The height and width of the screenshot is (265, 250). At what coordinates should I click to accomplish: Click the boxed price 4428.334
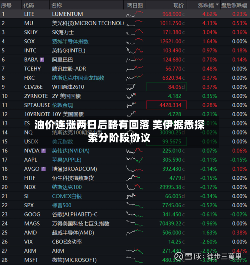click(166, 105)
